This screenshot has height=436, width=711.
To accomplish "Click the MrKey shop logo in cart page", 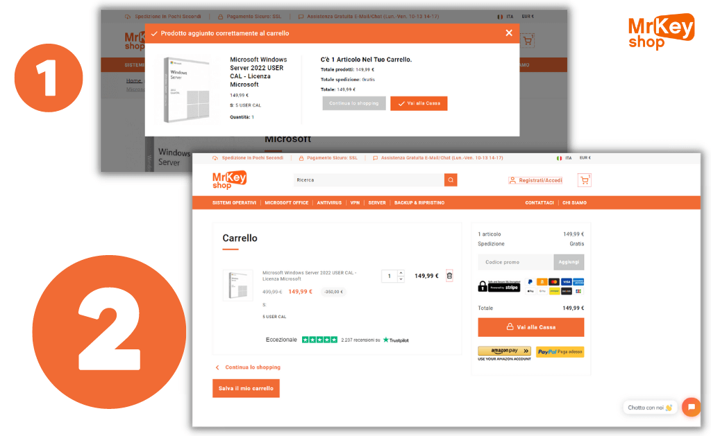I will pos(229,180).
